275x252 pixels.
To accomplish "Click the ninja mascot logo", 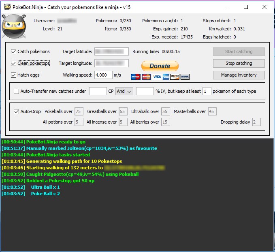I will pos(14,27).
